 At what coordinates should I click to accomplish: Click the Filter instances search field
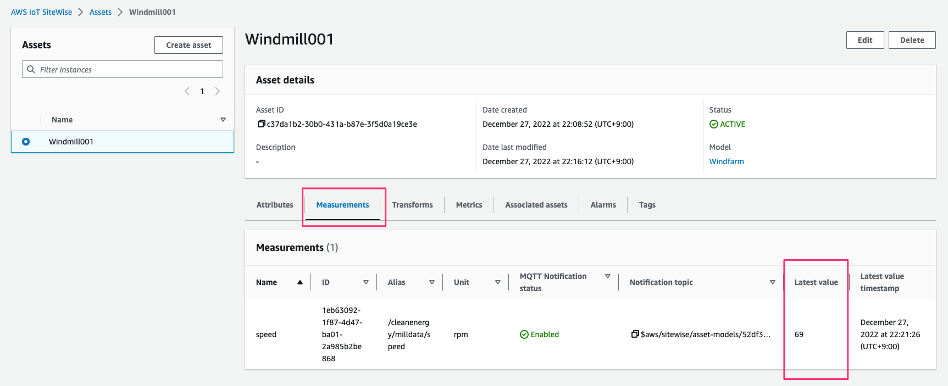123,69
